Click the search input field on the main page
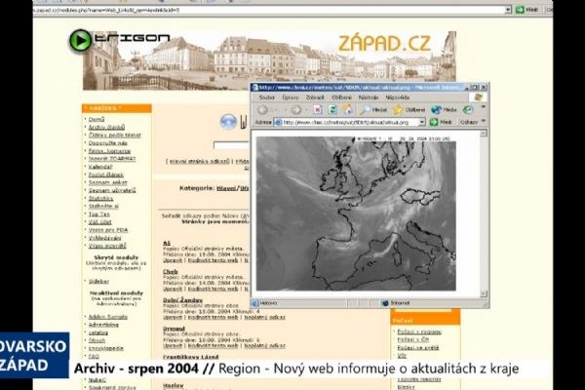This screenshot has height=390, width=585. pos(232,145)
